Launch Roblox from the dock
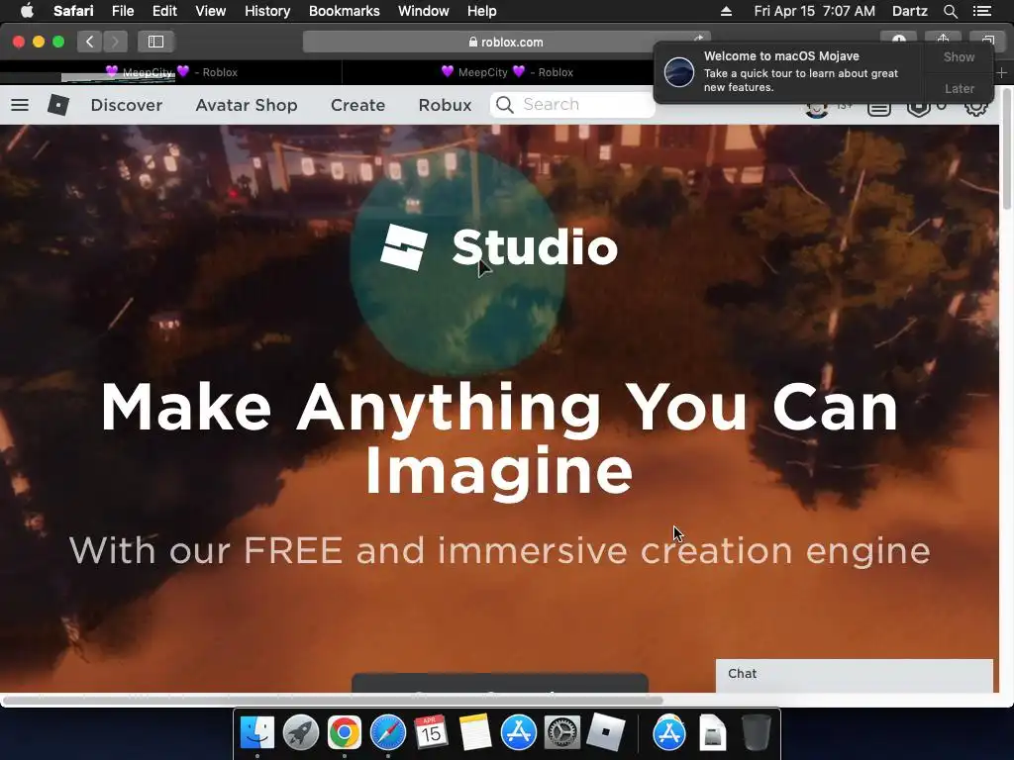1014x760 pixels. click(x=605, y=733)
